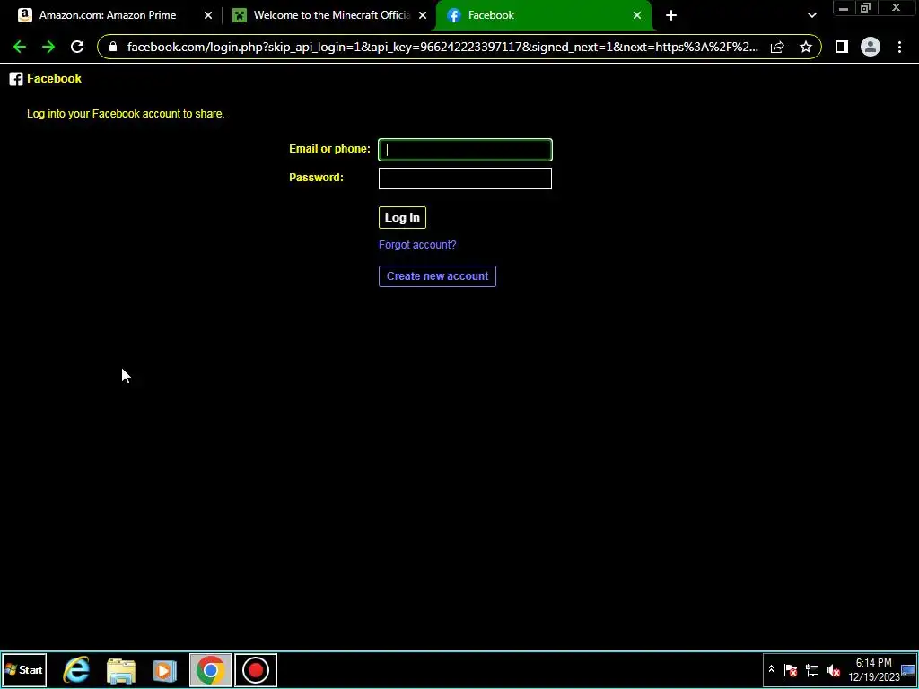Expand the tab search chevron
The width and height of the screenshot is (919, 689).
pos(811,15)
